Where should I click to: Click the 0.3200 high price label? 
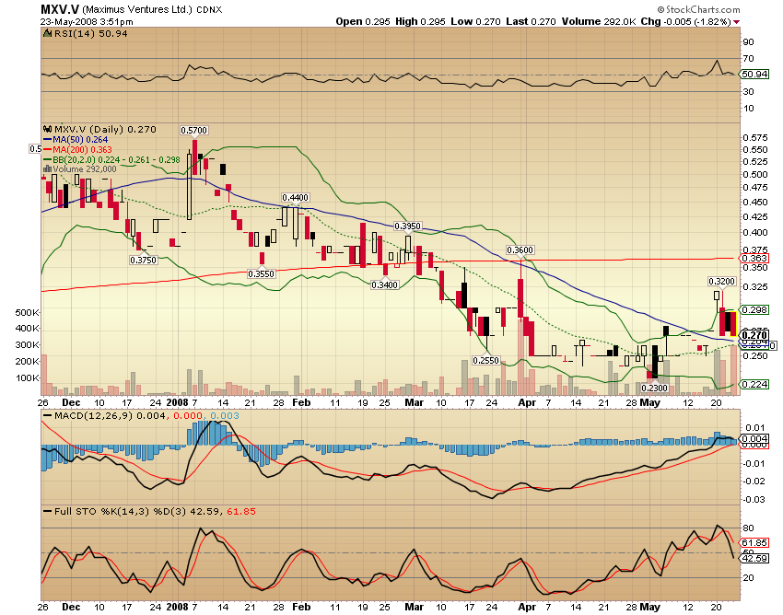[720, 281]
